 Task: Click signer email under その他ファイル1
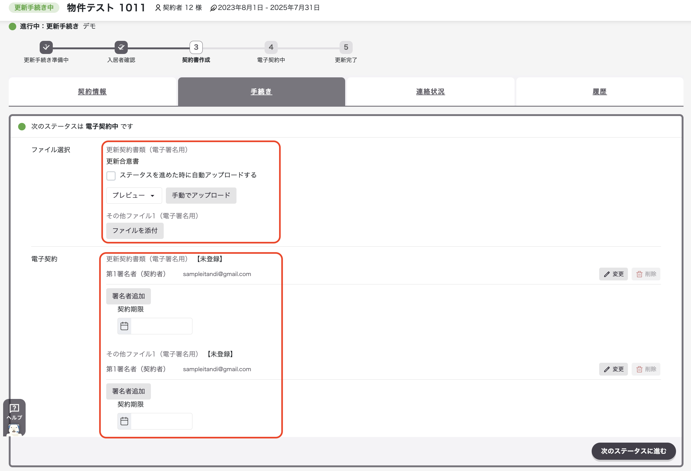point(217,369)
